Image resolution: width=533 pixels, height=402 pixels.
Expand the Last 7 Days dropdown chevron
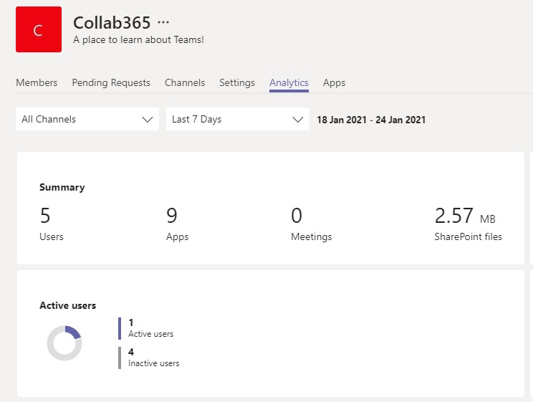tap(298, 120)
